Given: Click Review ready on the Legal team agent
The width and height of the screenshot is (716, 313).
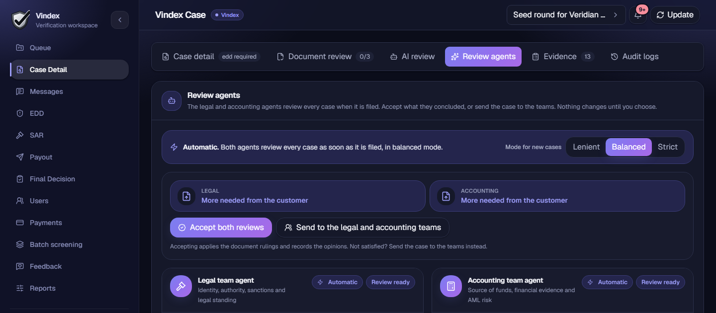Looking at the screenshot, I should pyautogui.click(x=390, y=282).
